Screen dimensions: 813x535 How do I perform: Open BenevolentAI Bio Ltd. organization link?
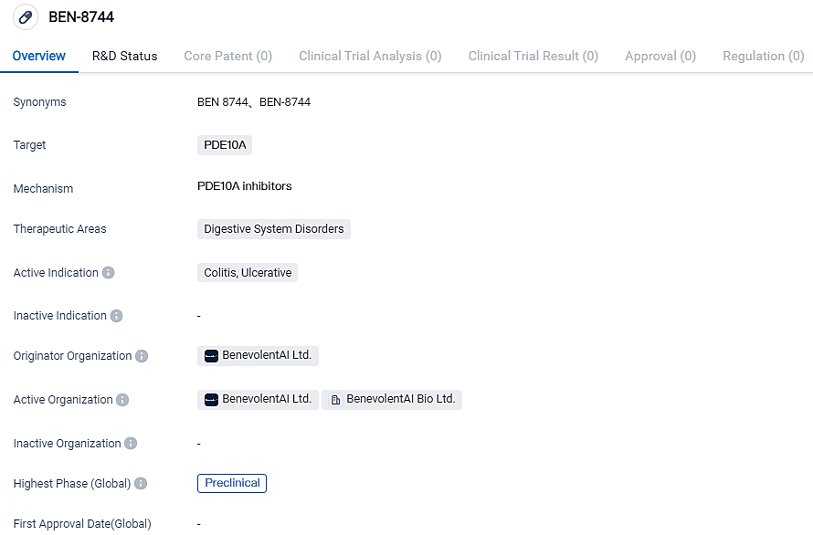pos(400,400)
